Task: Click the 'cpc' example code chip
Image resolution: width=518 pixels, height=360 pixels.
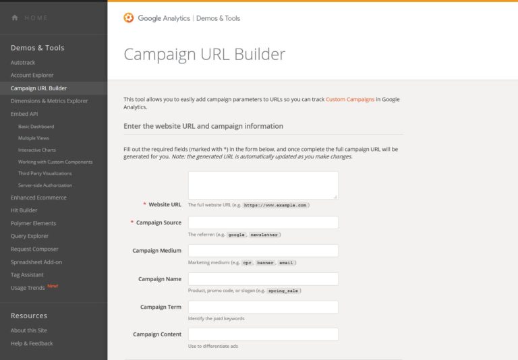Action: click(247, 263)
